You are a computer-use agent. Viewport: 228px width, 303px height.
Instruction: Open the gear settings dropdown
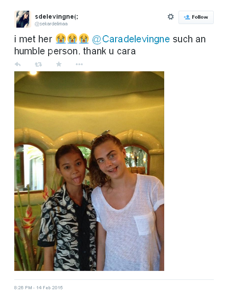[170, 17]
